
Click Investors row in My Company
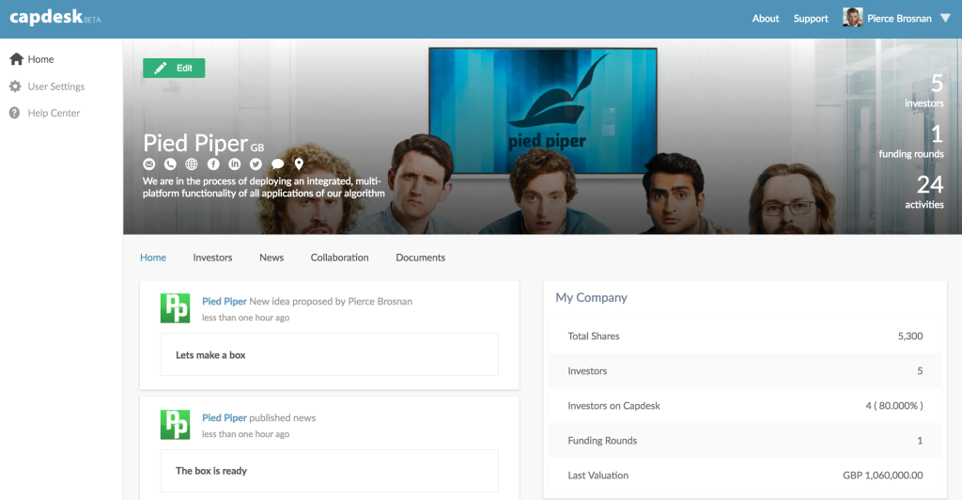745,370
